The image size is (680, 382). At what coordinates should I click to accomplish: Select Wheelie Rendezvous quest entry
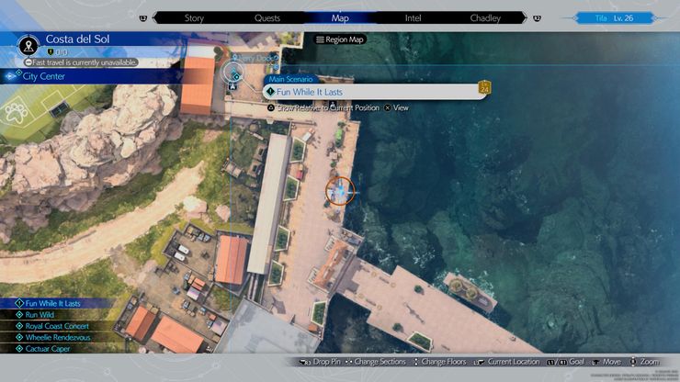[x=58, y=337]
